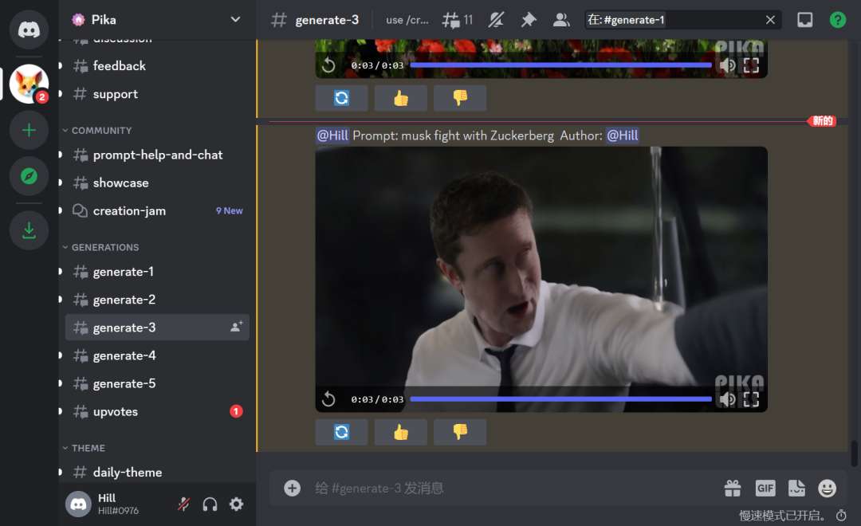Open Pika server dropdown menu
The image size is (861, 526).
[x=235, y=20]
